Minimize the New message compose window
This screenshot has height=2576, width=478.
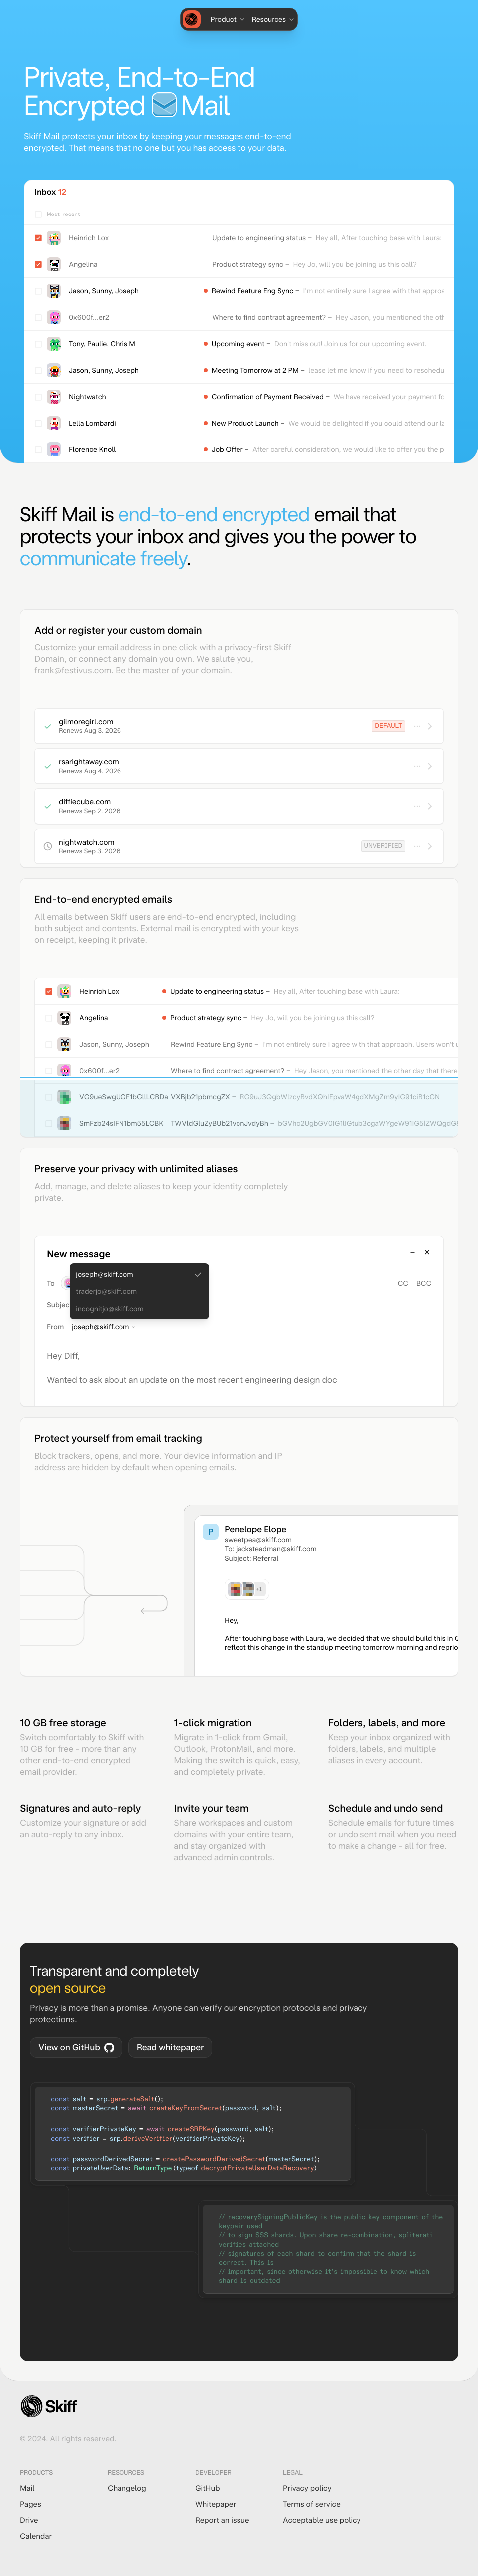(x=412, y=1252)
